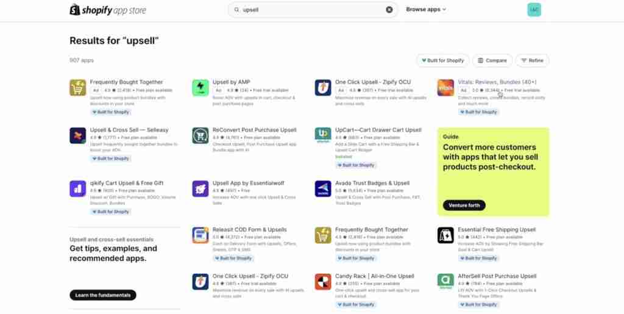Click Essential Free Shipping Upsell icon

click(445, 235)
